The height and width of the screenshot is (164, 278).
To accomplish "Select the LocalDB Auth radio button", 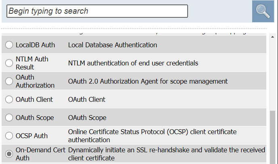I will click(9, 45).
